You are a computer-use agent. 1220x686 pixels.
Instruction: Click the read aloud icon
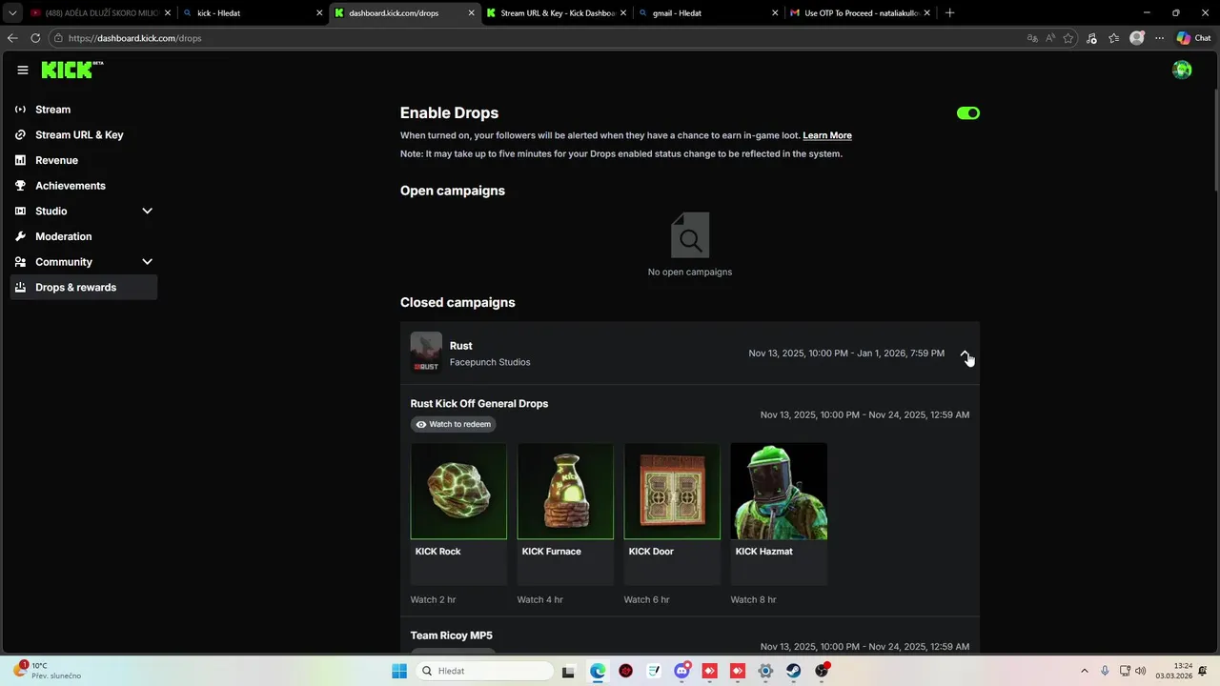(x=1050, y=38)
